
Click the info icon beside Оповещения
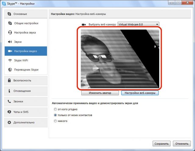pos(9,91)
